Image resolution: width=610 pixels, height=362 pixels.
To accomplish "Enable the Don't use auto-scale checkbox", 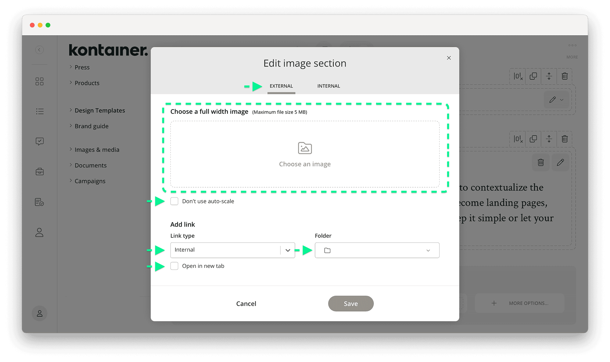I will [x=174, y=201].
